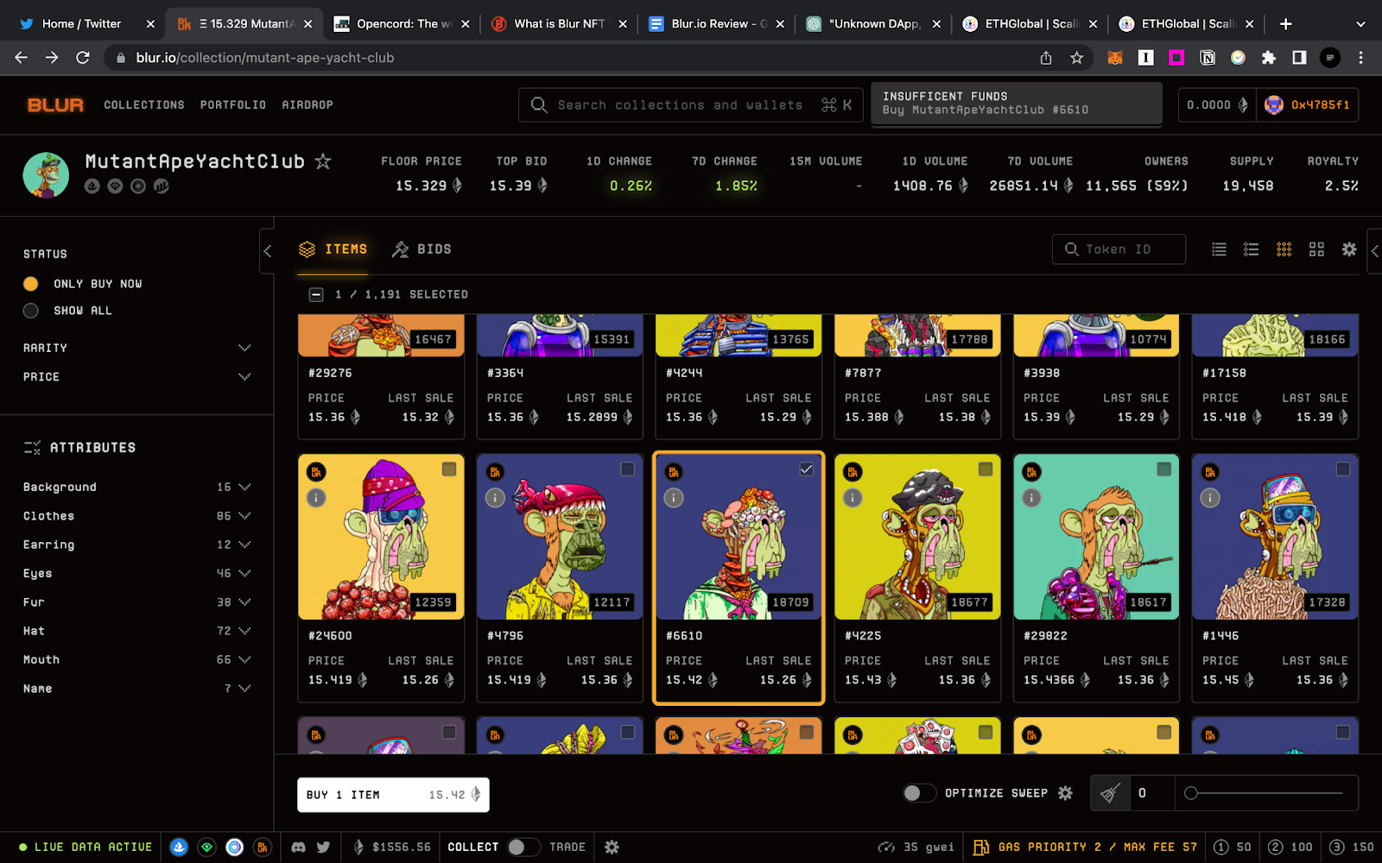
Task: Open the Optimize Sweep settings gear
Action: [x=1066, y=793]
